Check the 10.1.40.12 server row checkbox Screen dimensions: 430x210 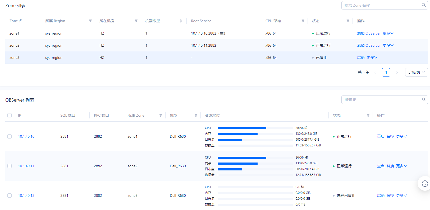(10, 195)
